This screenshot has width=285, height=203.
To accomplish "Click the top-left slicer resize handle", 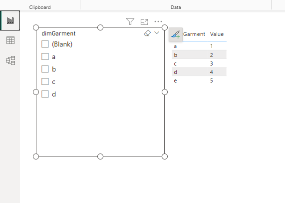I will click(x=36, y=27).
